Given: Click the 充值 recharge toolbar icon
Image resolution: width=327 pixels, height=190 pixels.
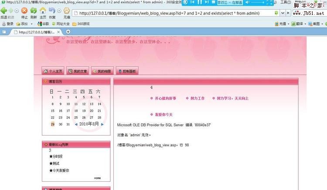Looking at the screenshot, I should 280,24.
